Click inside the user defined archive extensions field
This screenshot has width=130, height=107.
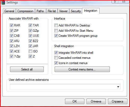point(63,87)
